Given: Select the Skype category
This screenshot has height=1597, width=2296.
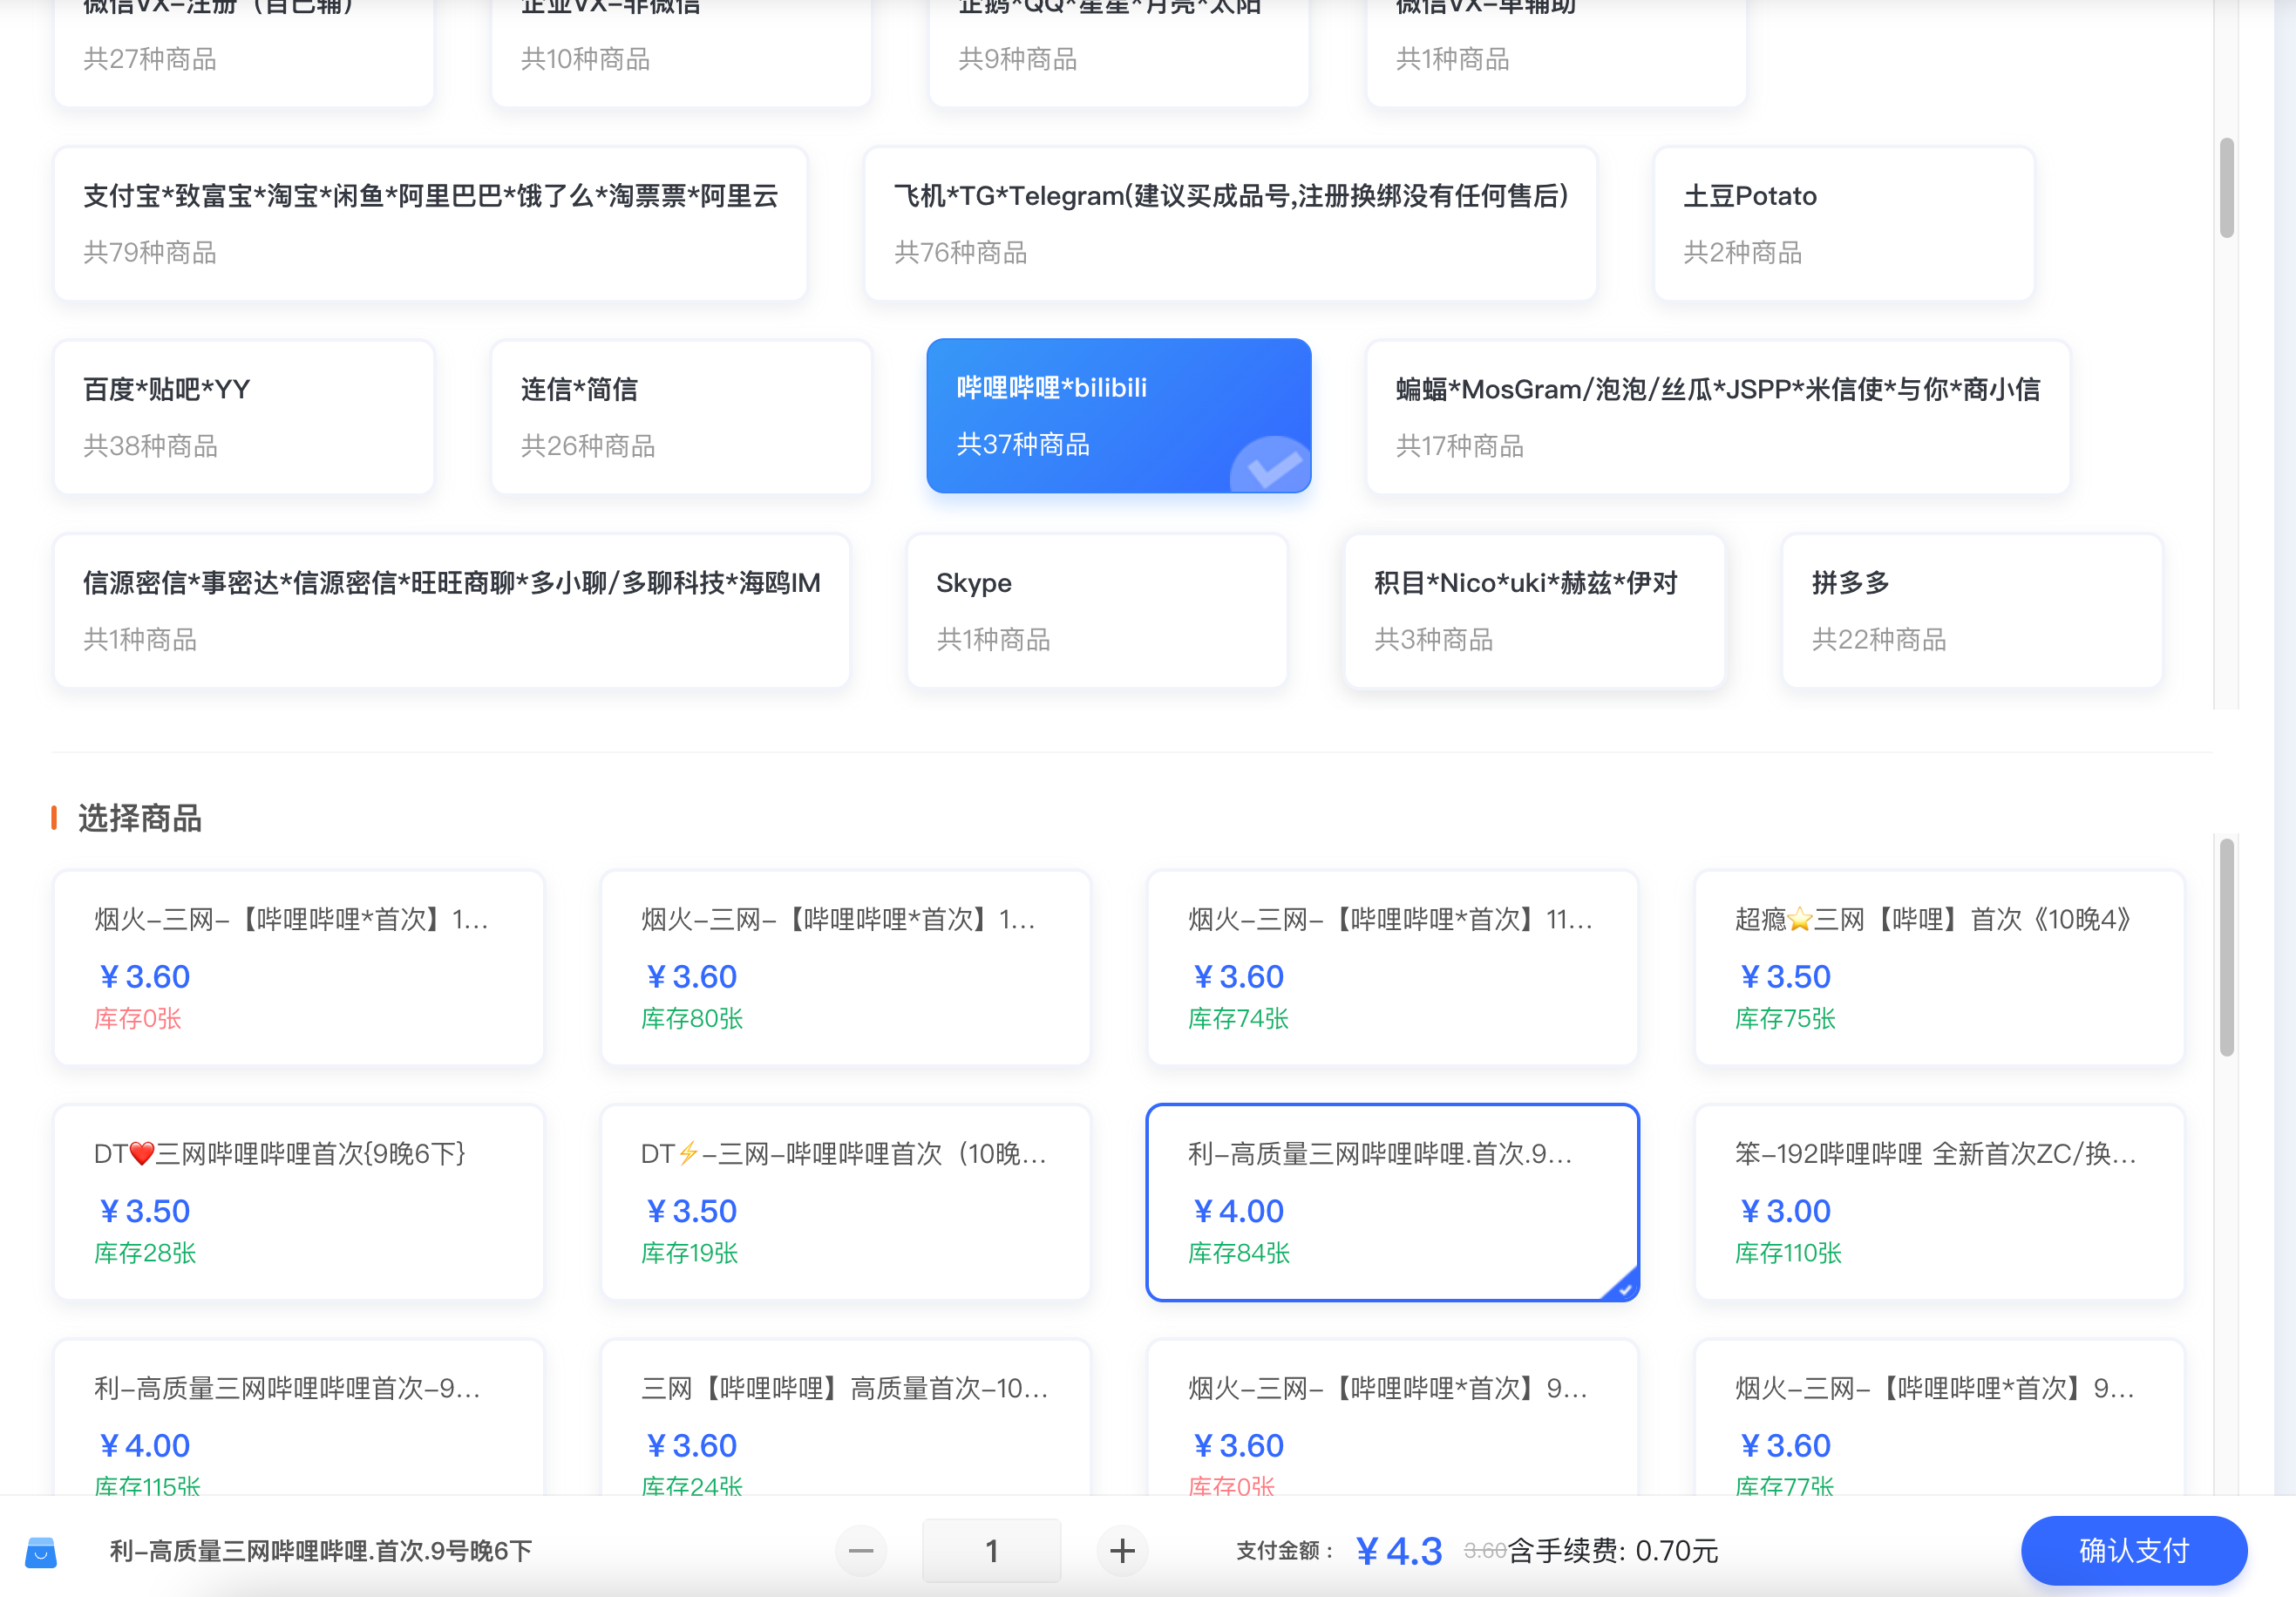Looking at the screenshot, I should coord(1097,610).
